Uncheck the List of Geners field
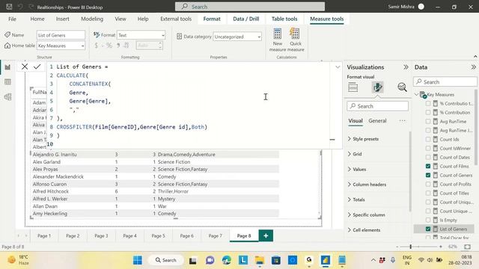The height and width of the screenshot is (269, 479). click(x=428, y=229)
